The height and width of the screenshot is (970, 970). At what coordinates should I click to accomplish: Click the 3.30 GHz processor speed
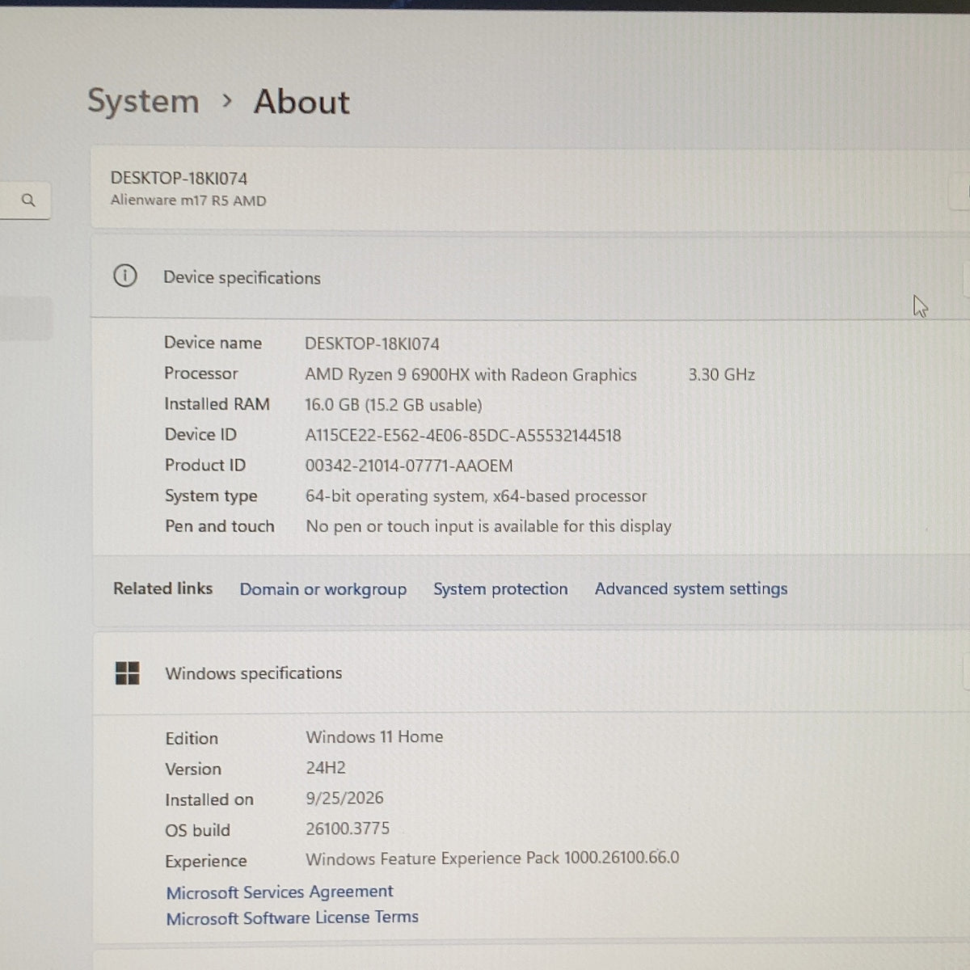722,375
